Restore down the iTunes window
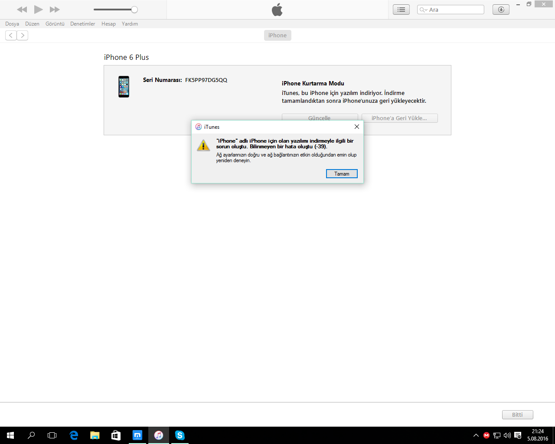 [529, 4]
